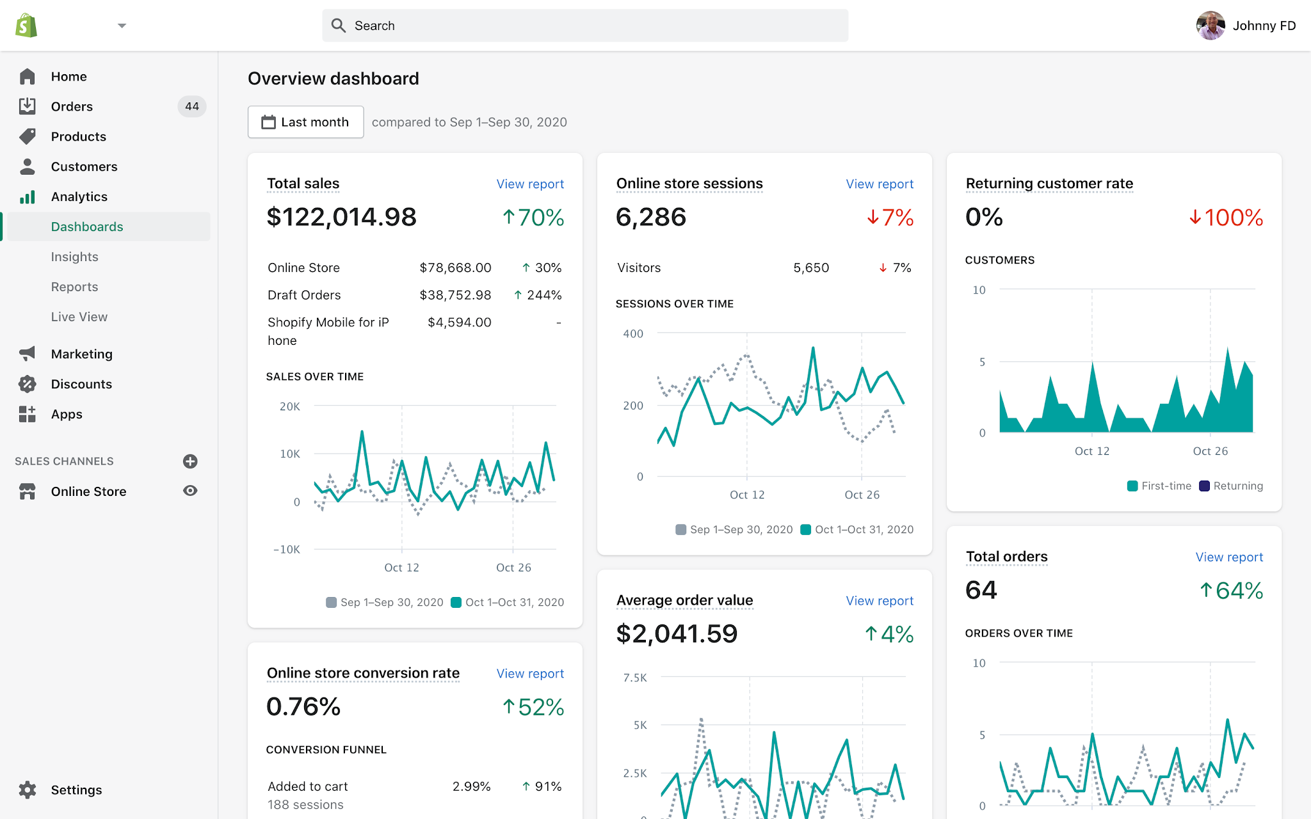Open View report for Total sales
The width and height of the screenshot is (1311, 819).
pos(530,184)
